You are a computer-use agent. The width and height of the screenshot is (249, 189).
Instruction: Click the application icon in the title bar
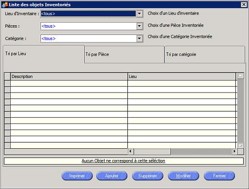(x=5, y=5)
